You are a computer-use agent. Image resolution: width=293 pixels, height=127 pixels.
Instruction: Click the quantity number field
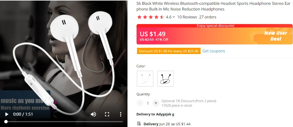148,103
